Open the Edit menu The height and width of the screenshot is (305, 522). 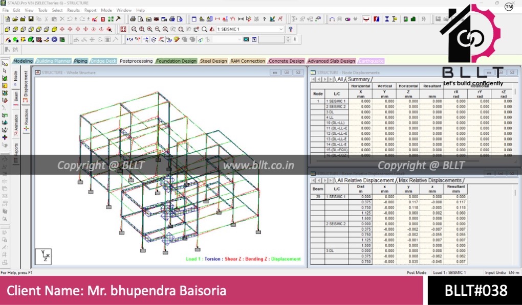click(x=17, y=10)
